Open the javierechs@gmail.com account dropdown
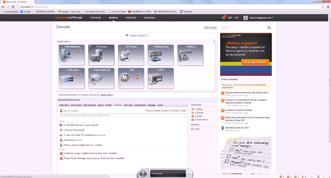This screenshot has height=178, width=331. pos(259,18)
